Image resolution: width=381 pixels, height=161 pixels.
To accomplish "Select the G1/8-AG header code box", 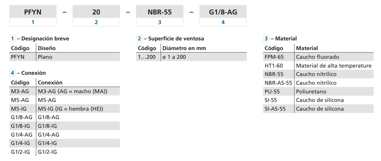I will click(x=223, y=12).
